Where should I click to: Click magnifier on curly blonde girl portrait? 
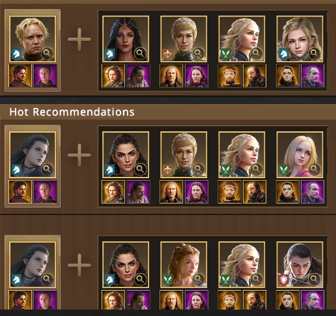(315, 53)
